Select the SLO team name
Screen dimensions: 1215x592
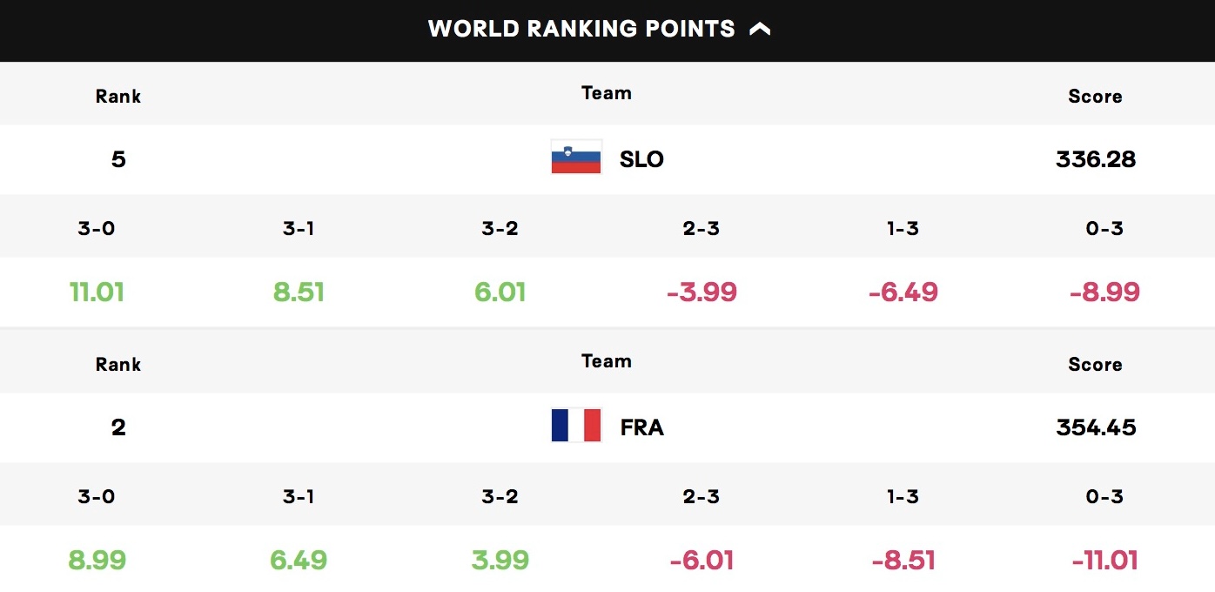tap(641, 159)
